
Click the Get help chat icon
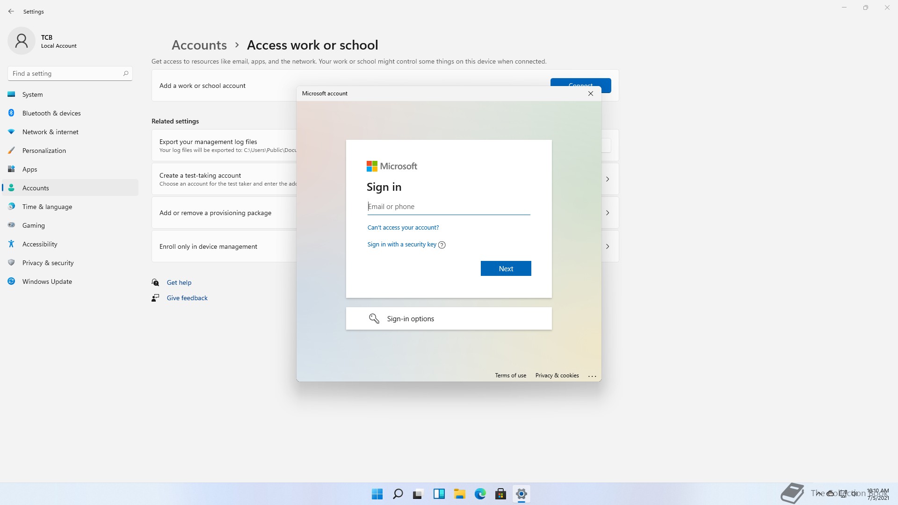pyautogui.click(x=155, y=282)
